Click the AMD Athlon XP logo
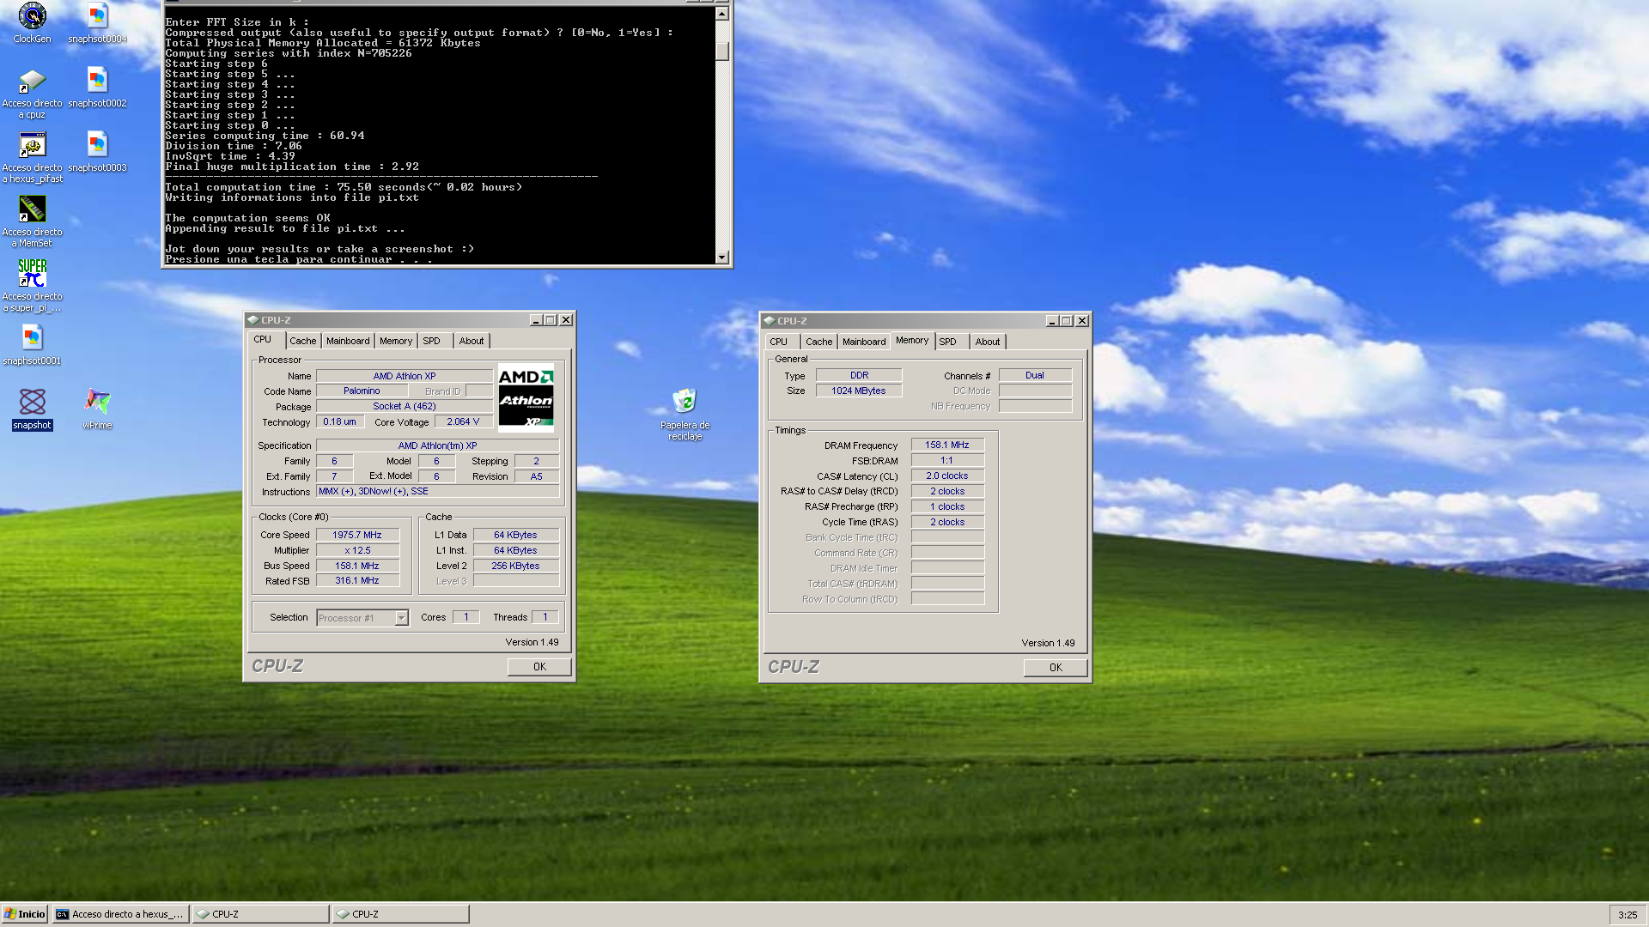The image size is (1649, 927). (526, 397)
